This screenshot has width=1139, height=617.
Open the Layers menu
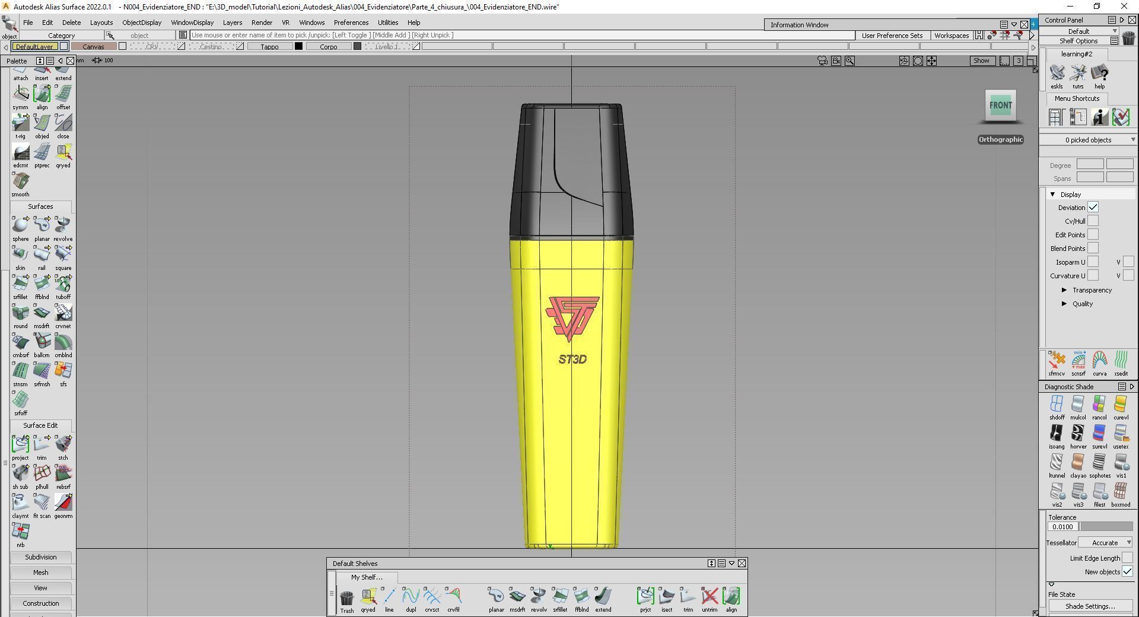[x=233, y=23]
